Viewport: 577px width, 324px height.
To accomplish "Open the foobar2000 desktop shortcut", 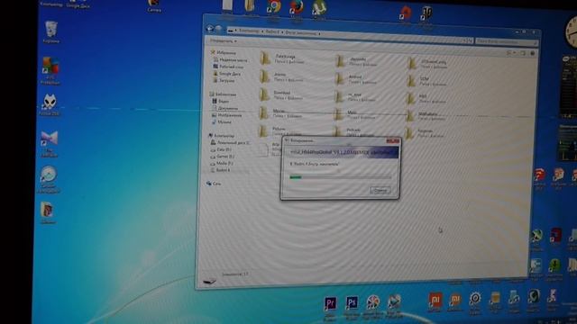I will (50, 105).
